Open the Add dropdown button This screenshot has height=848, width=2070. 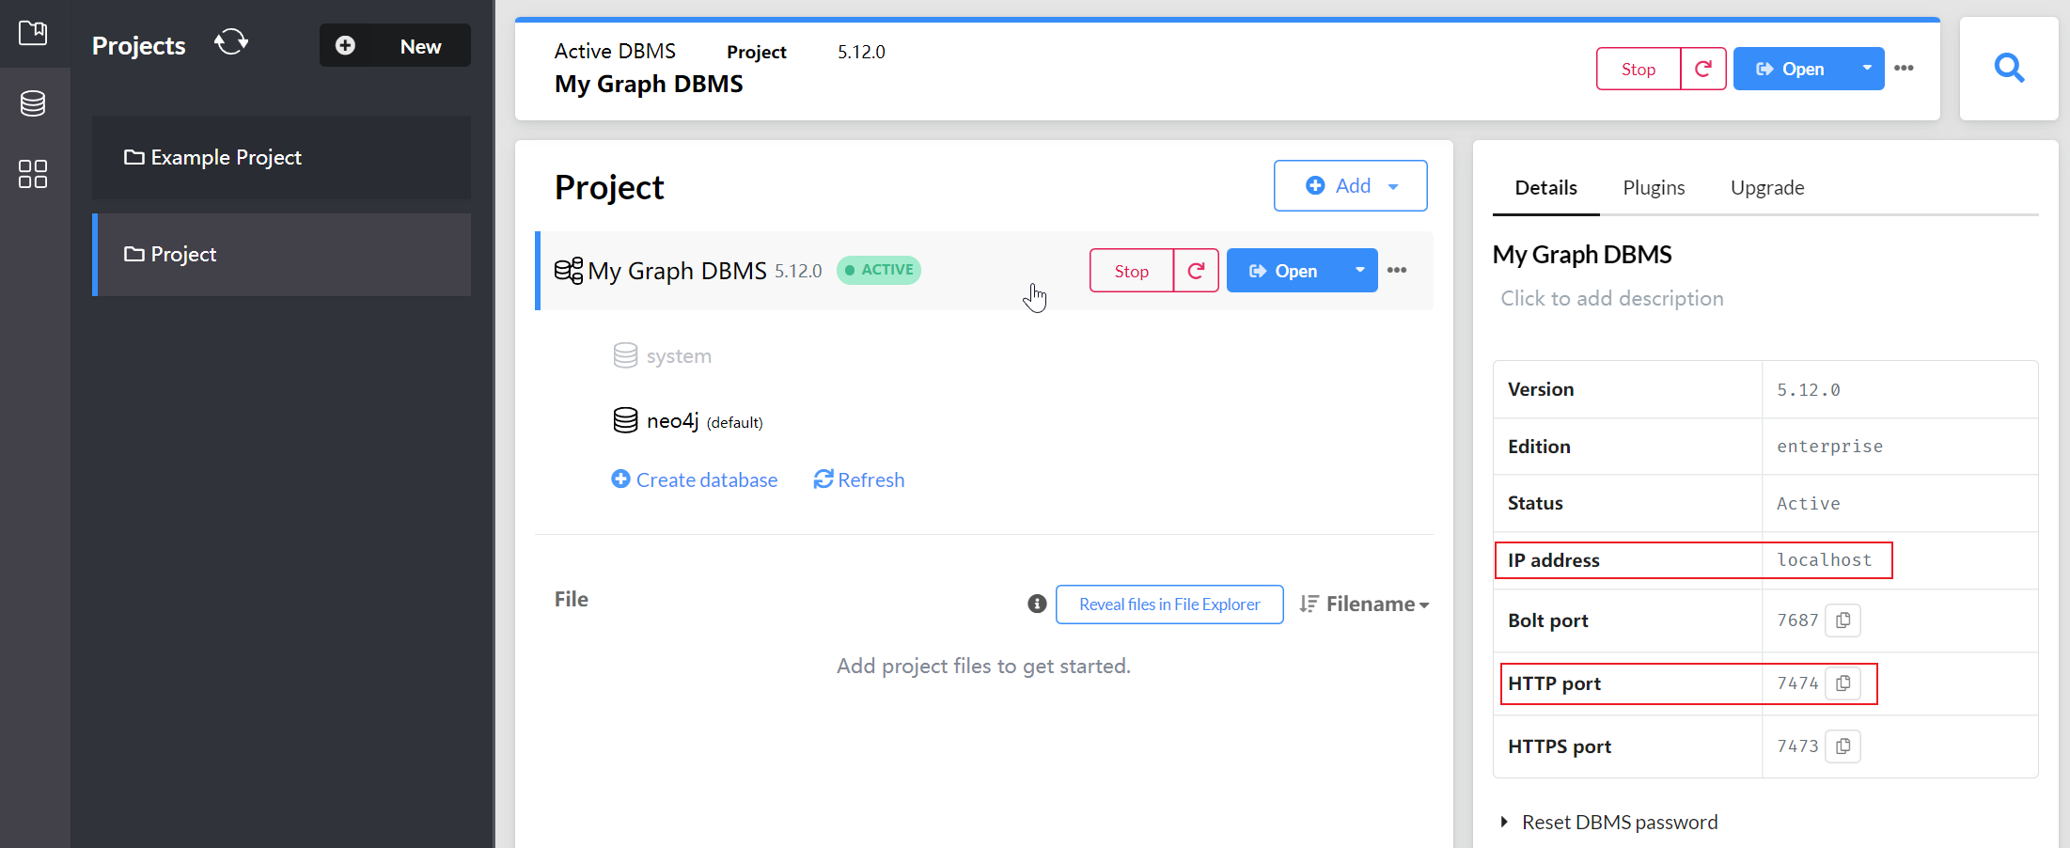[x=1351, y=186]
